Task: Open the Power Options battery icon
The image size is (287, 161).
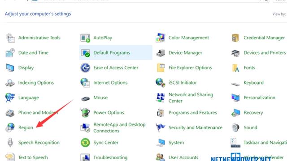Action: pos(85,112)
